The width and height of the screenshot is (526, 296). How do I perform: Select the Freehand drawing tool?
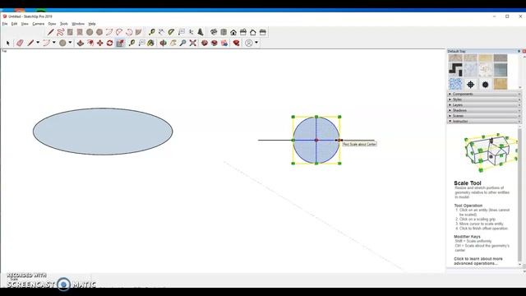(x=60, y=32)
